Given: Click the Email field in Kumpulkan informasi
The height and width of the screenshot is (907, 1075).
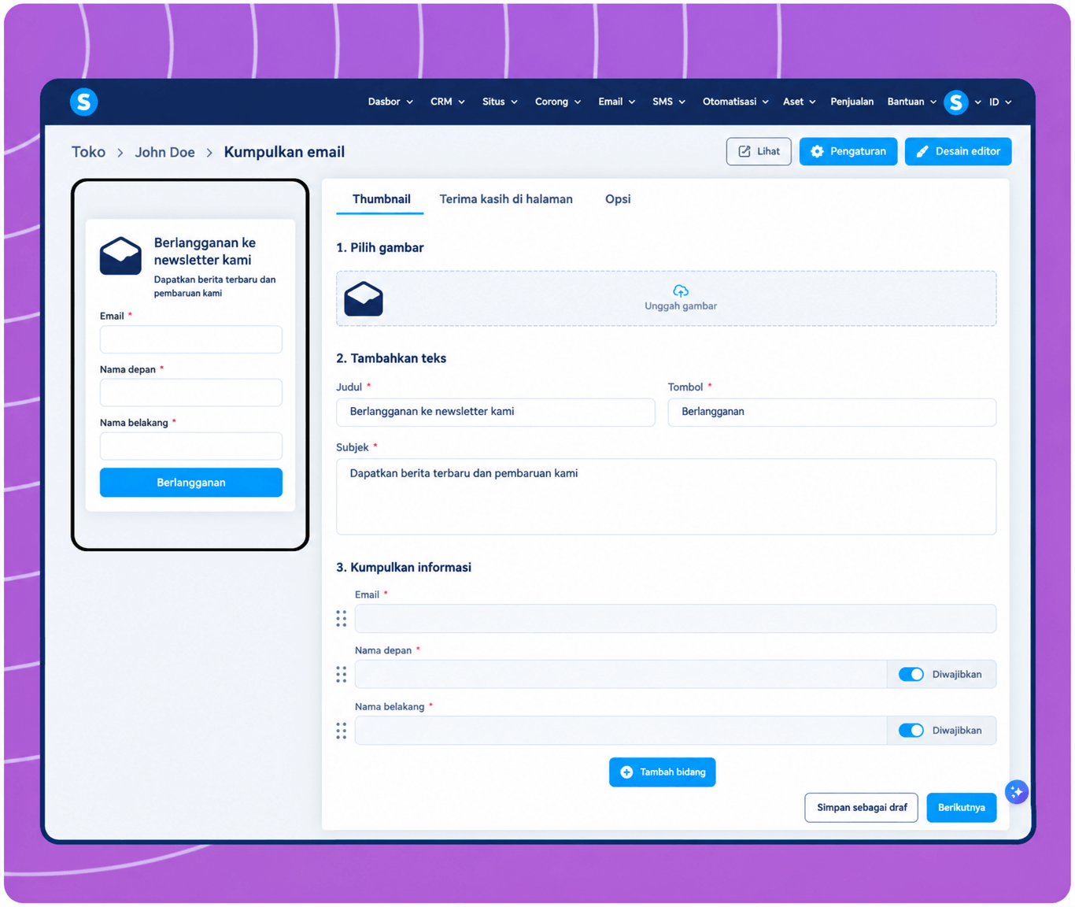Looking at the screenshot, I should [x=675, y=619].
